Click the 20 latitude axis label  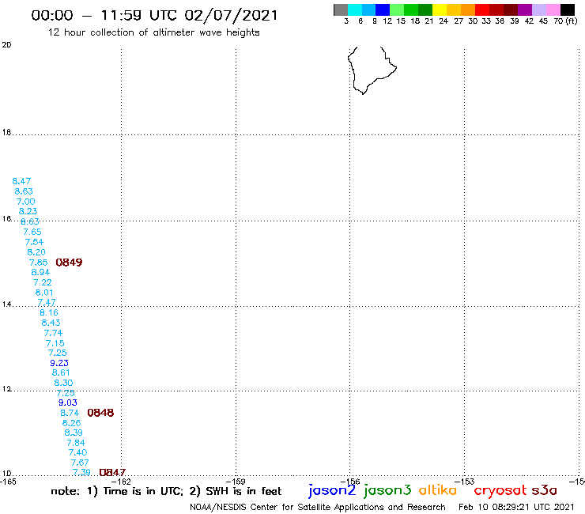[6, 45]
